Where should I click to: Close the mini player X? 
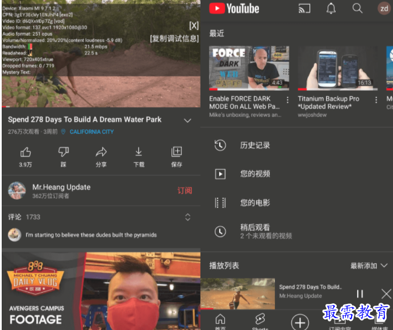pyautogui.click(x=386, y=294)
